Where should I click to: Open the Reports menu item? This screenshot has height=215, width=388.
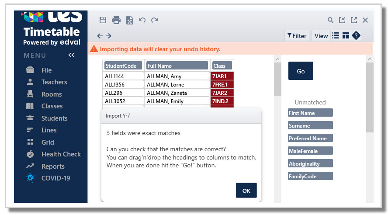coord(53,166)
